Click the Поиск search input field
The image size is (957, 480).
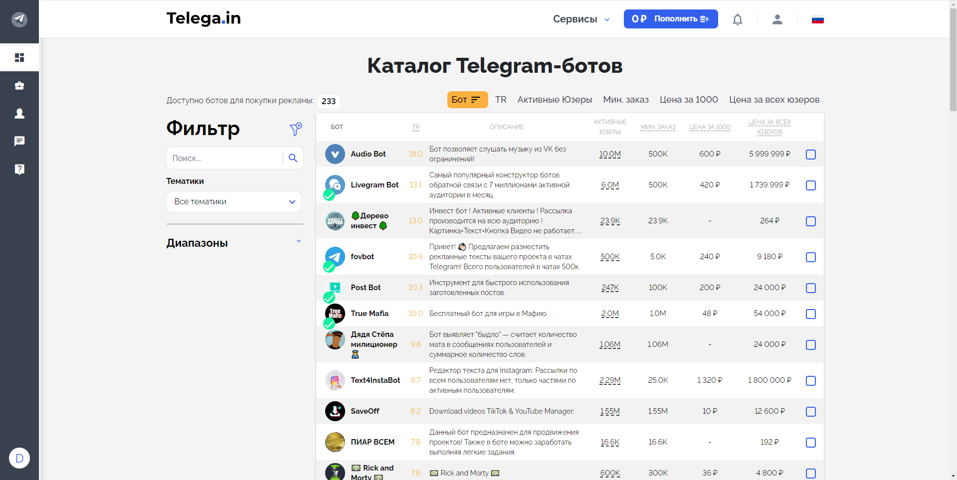(225, 158)
